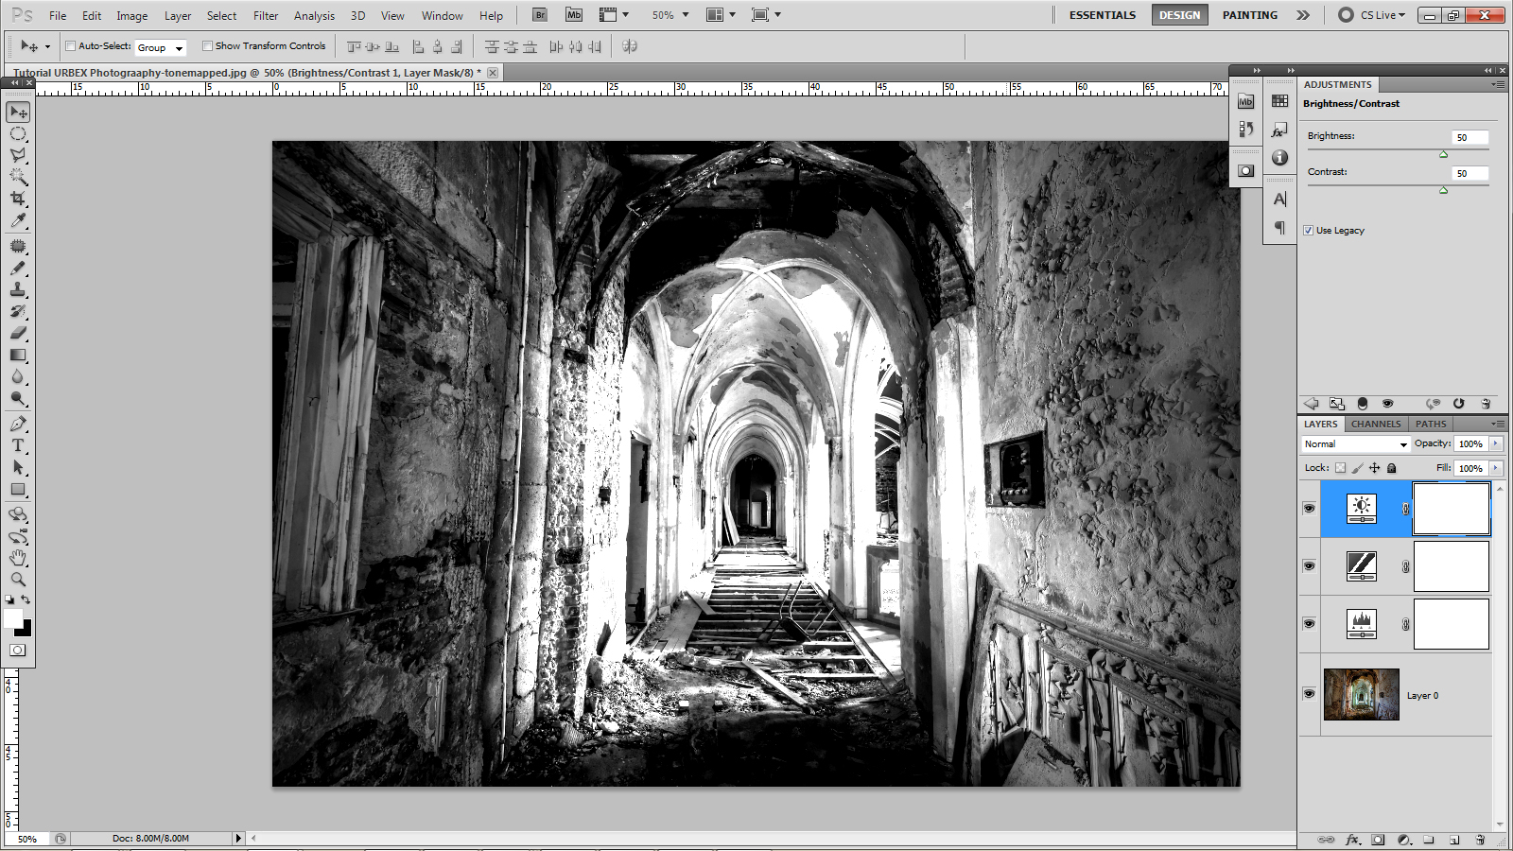Switch to the PAINTING workspace

point(1249,15)
